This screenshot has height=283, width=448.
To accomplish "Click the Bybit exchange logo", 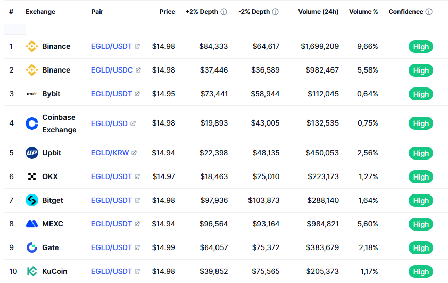I will point(32,94).
